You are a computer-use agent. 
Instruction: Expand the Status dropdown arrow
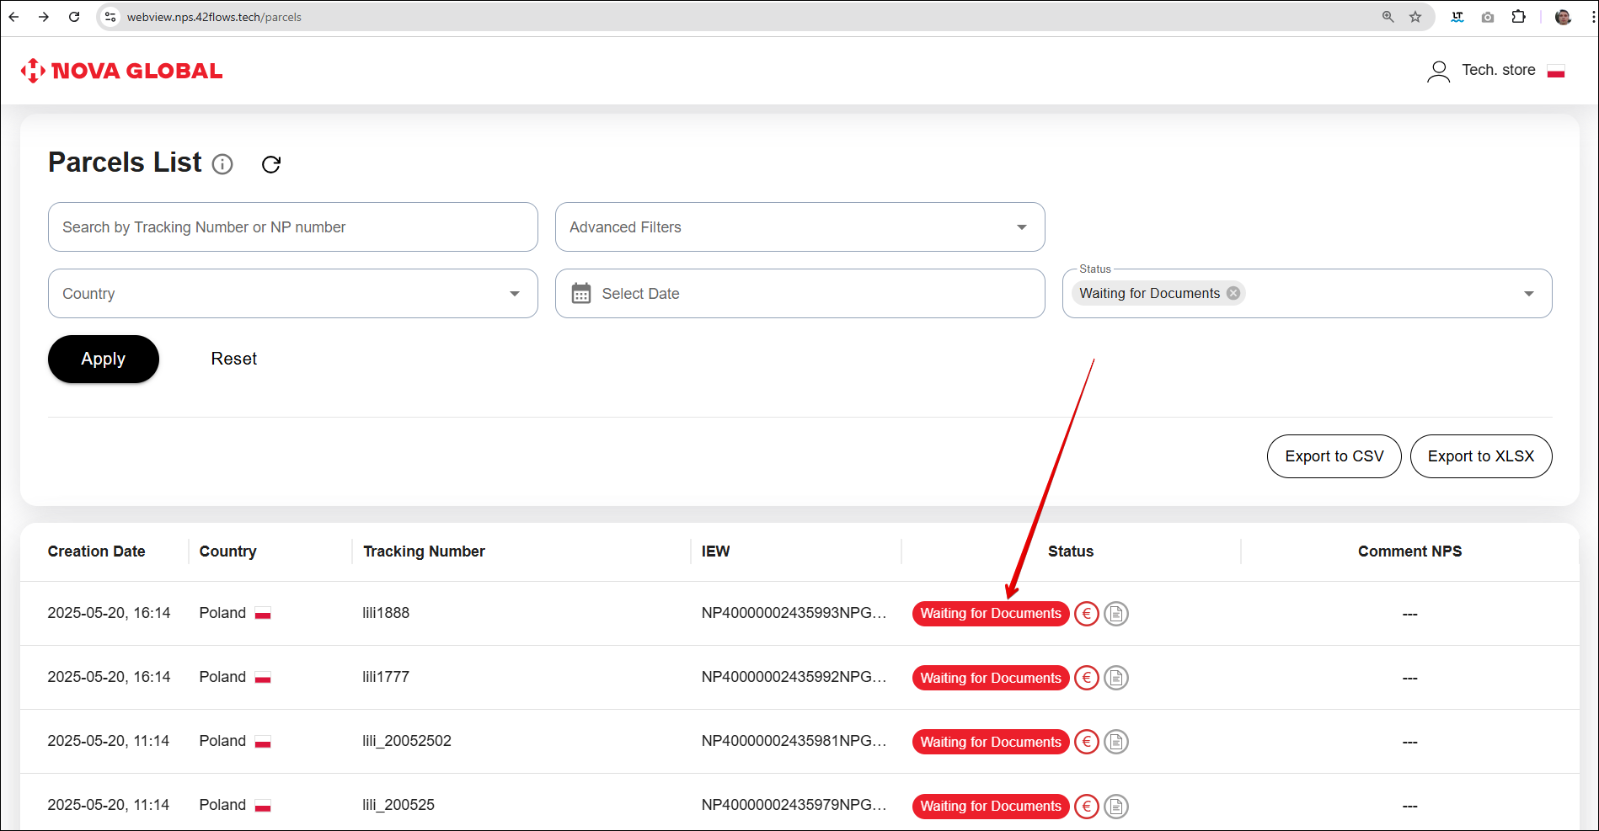tap(1528, 294)
